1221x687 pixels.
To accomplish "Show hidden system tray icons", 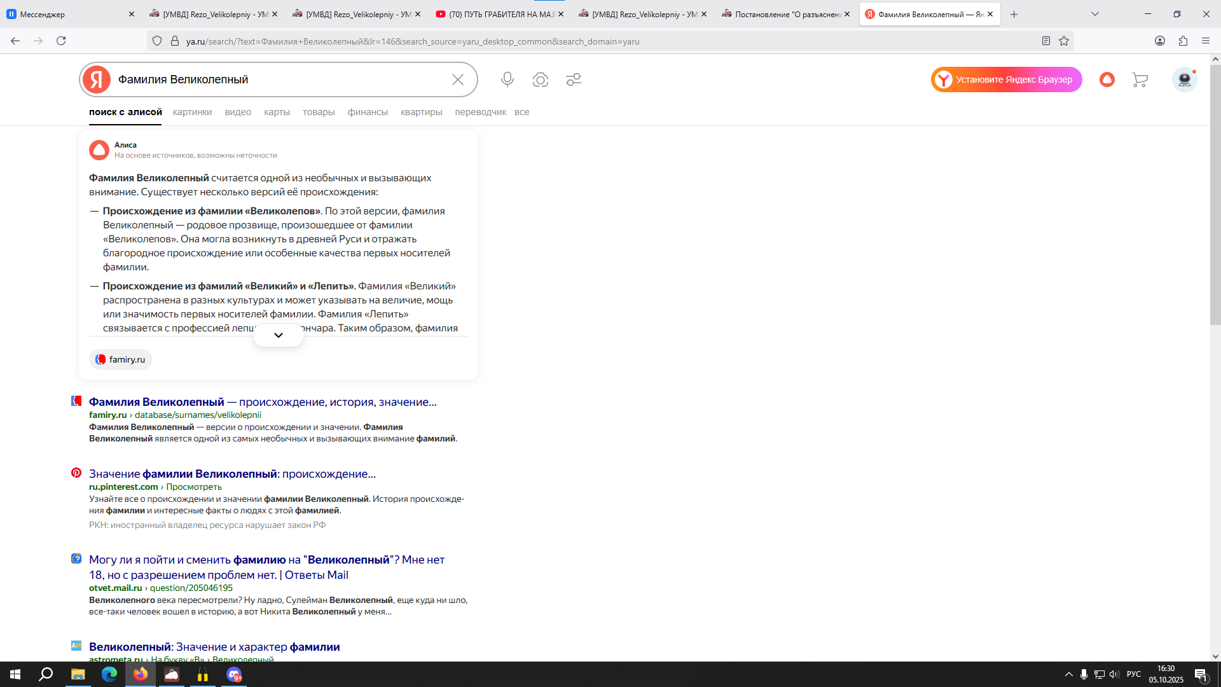I will 1068,674.
